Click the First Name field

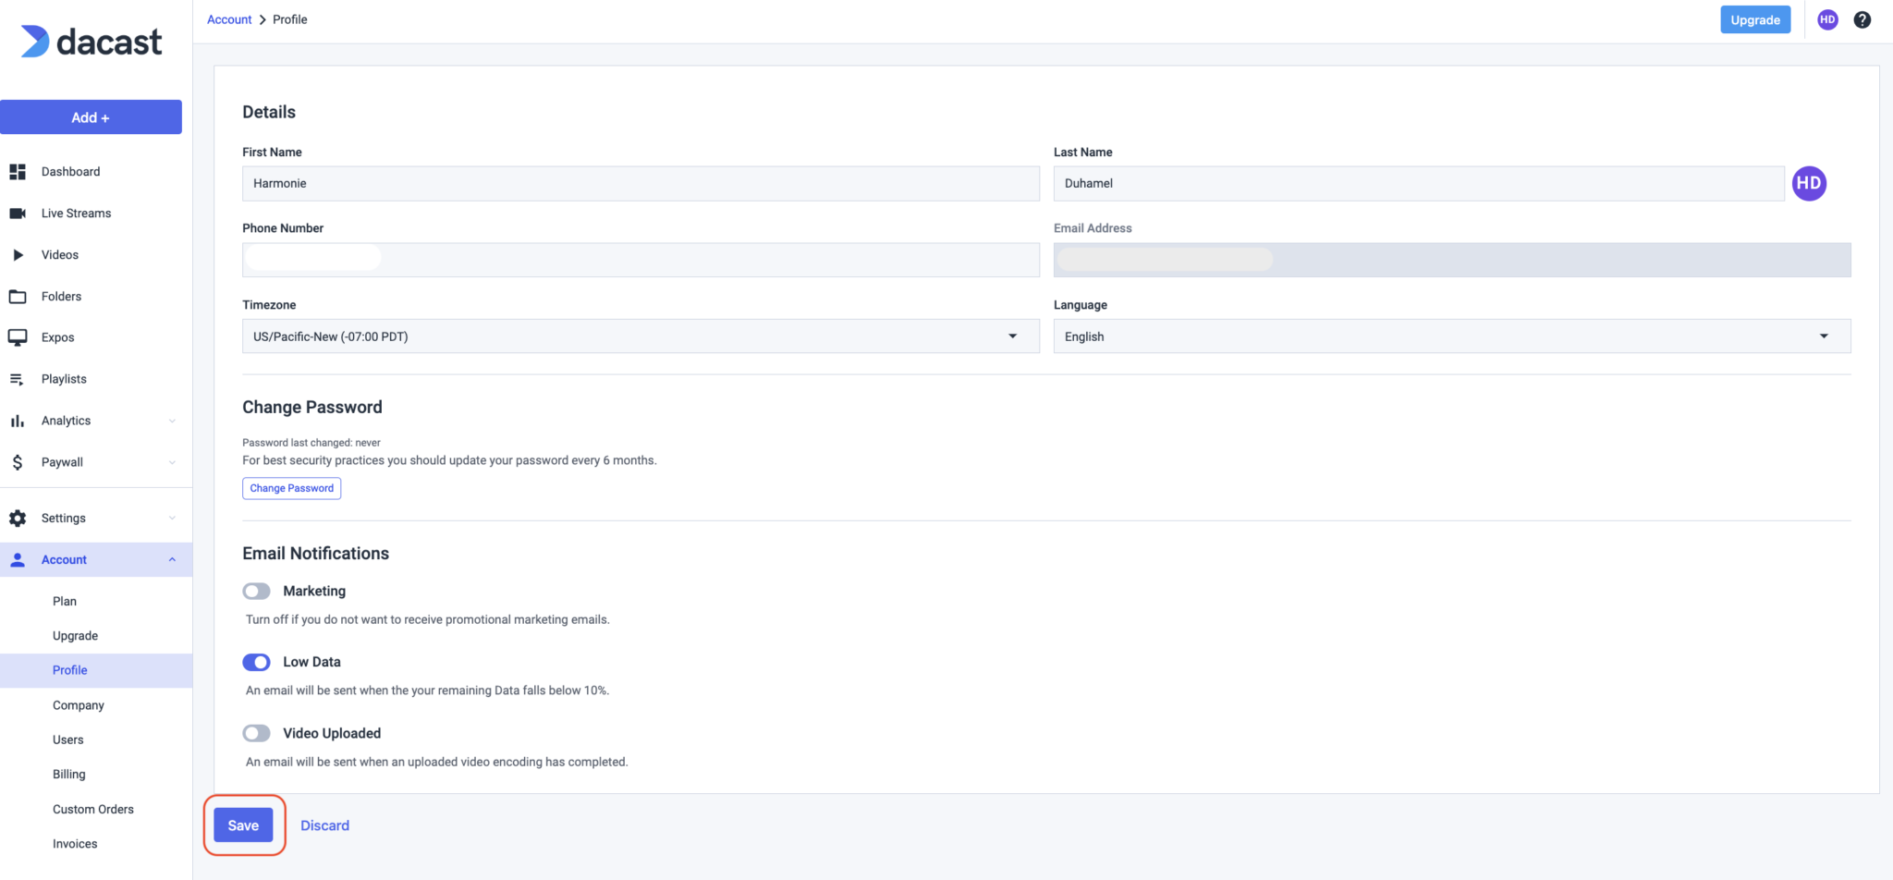pyautogui.click(x=641, y=183)
